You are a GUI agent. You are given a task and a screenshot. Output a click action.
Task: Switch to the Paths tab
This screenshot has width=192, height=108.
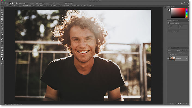click(x=178, y=48)
